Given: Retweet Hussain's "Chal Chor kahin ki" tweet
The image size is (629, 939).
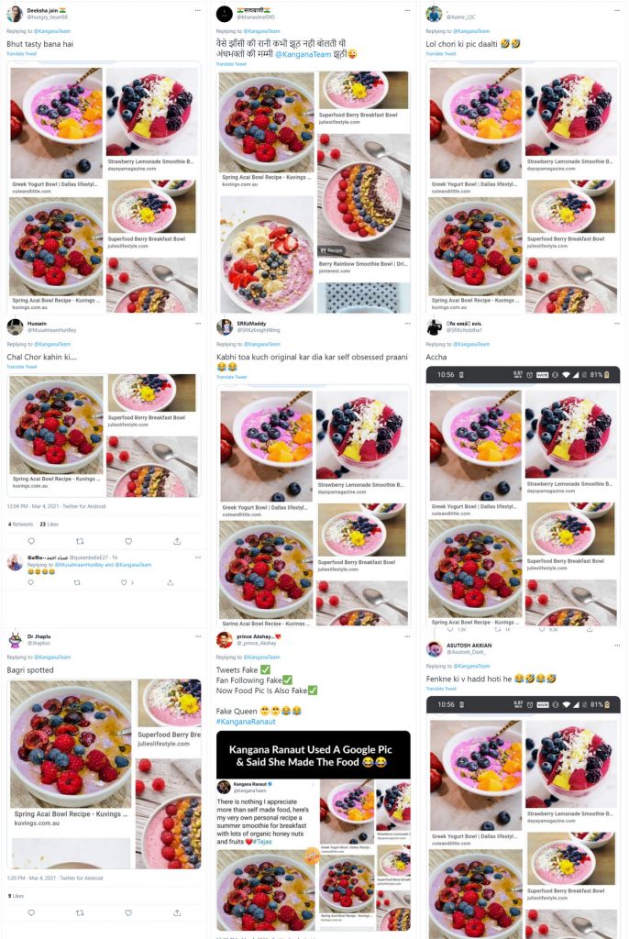Looking at the screenshot, I should 80,541.
